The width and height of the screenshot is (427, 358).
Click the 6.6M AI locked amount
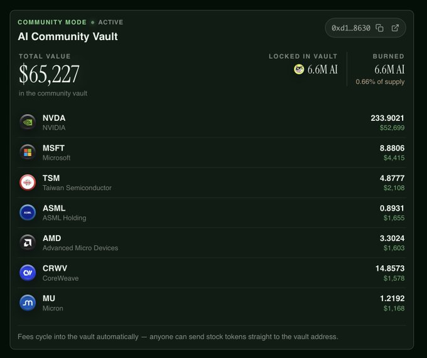pyautogui.click(x=322, y=70)
